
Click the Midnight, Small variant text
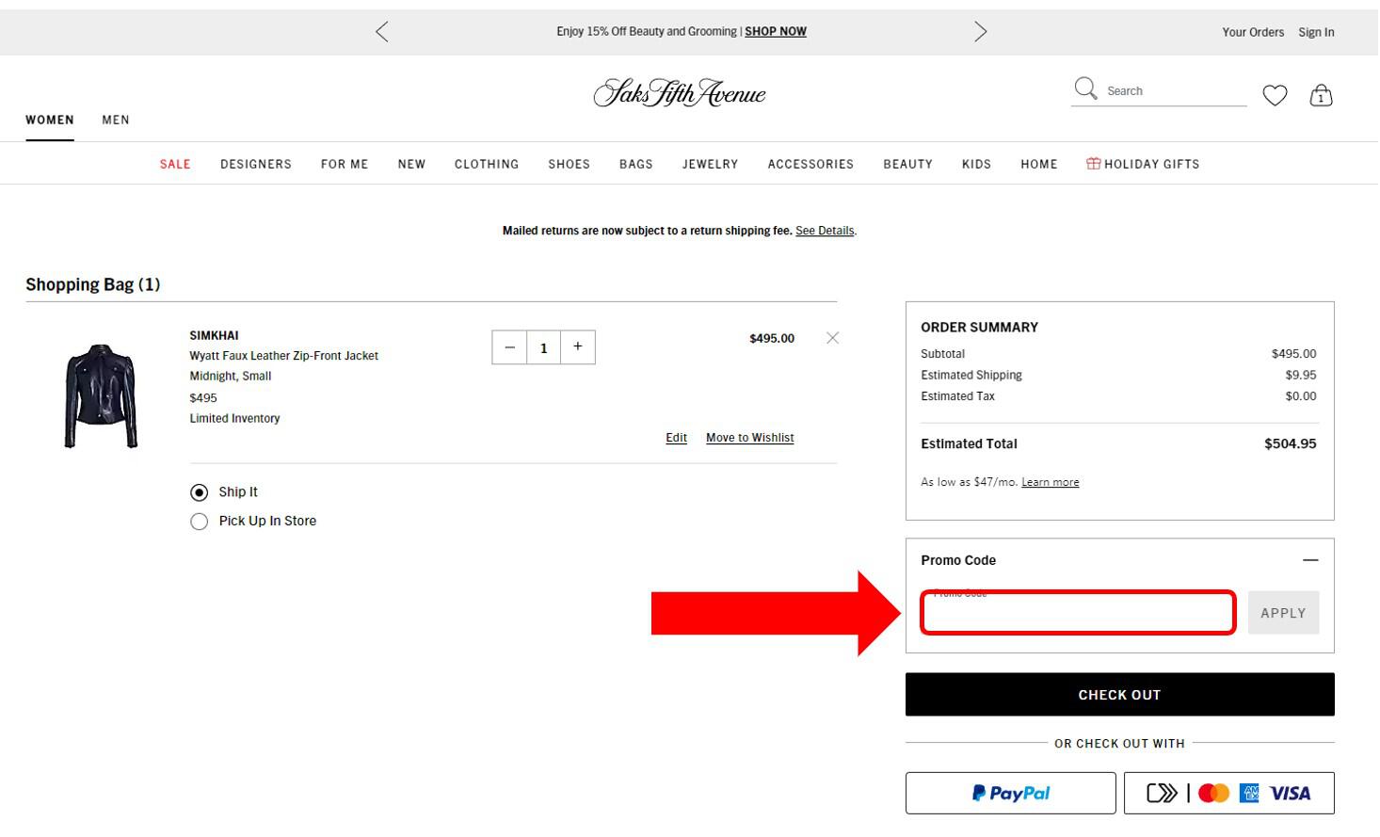pos(231,376)
